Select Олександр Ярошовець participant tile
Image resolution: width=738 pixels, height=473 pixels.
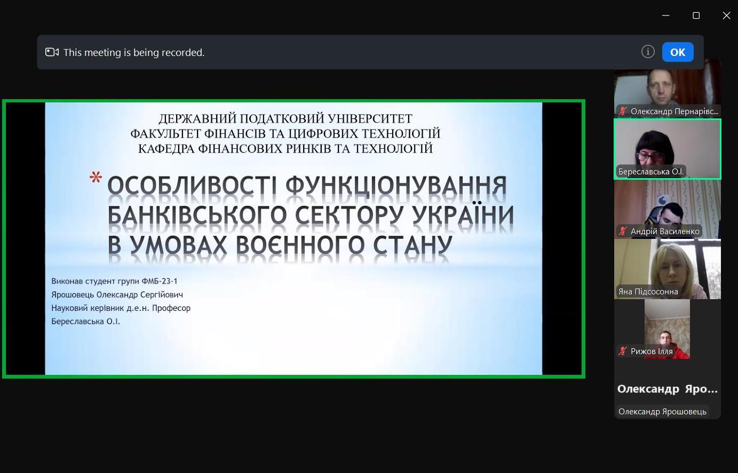pyautogui.click(x=668, y=389)
